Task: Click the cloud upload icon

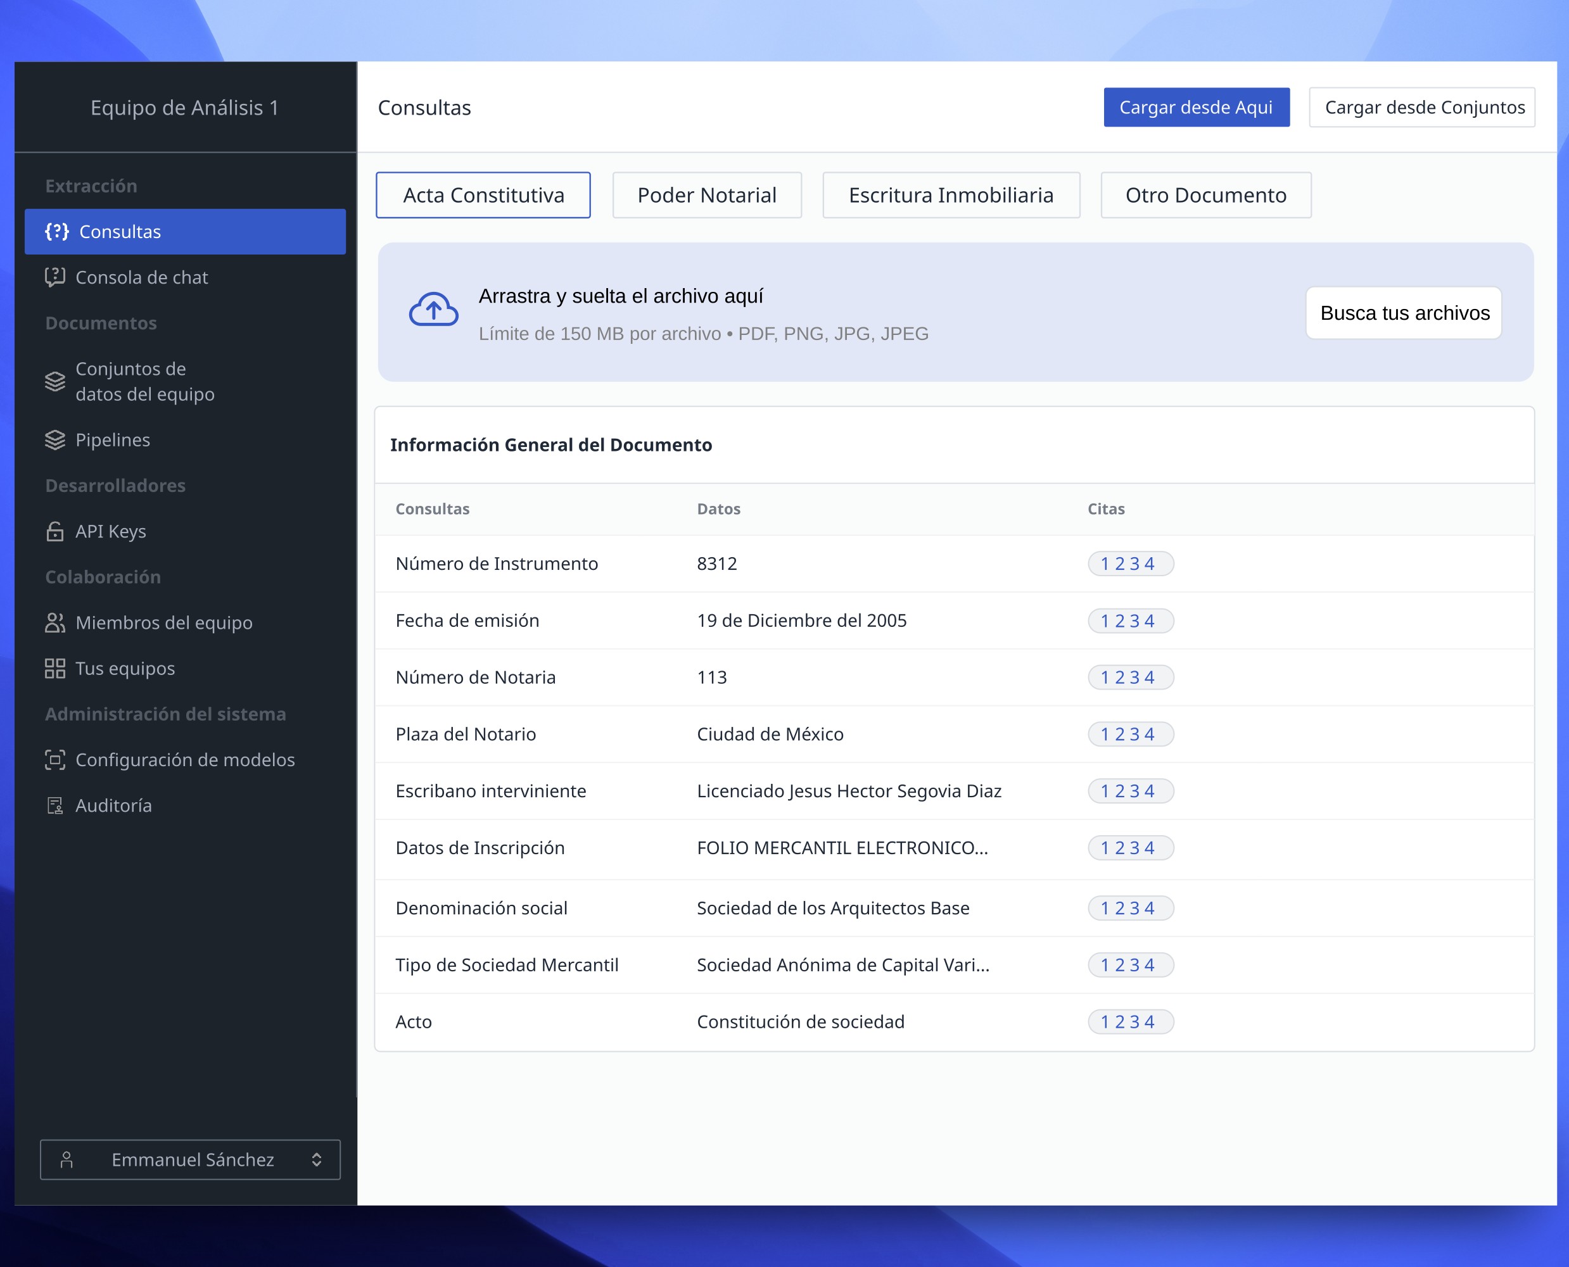Action: point(434,310)
